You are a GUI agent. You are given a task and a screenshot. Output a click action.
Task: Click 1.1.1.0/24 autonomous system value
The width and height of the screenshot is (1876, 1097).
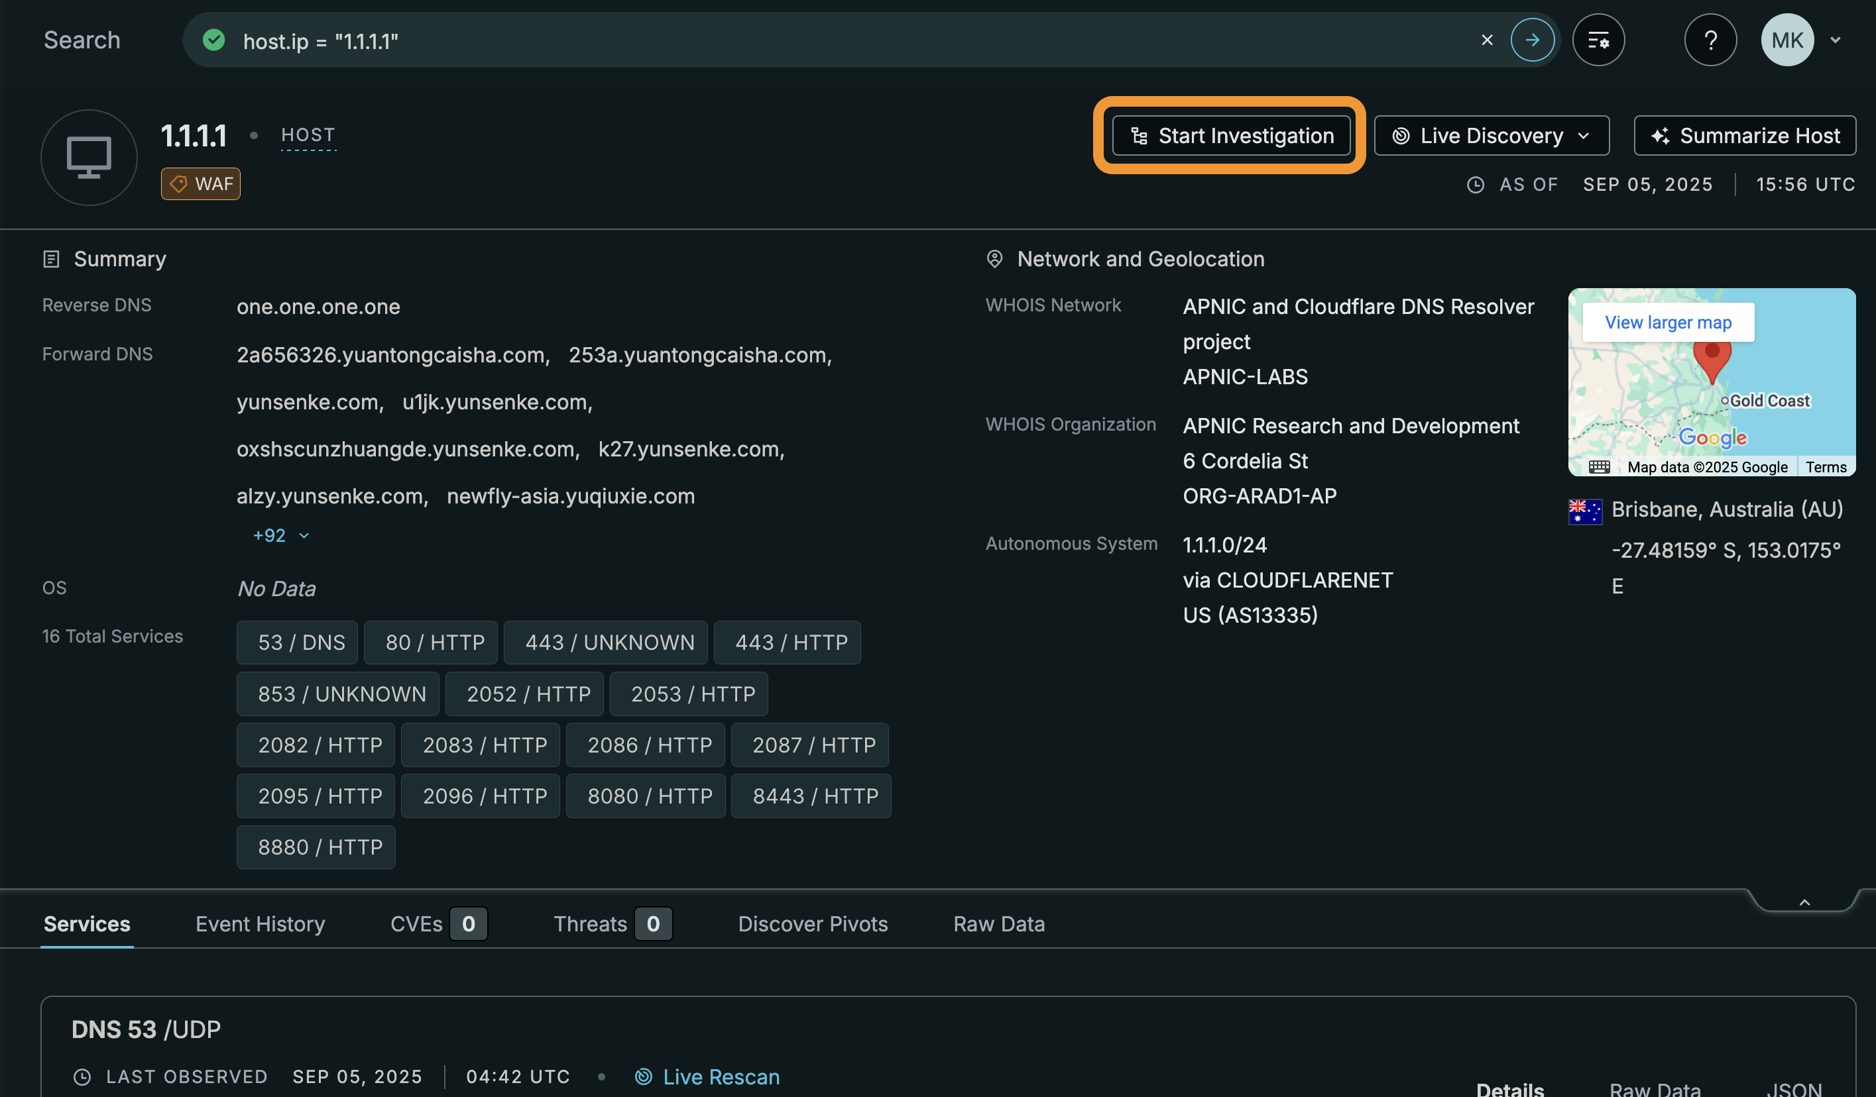pos(1224,545)
